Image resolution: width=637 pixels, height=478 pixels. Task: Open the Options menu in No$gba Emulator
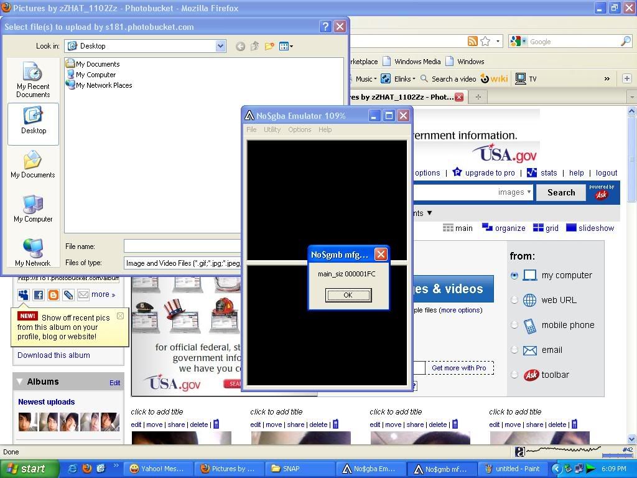(x=300, y=129)
